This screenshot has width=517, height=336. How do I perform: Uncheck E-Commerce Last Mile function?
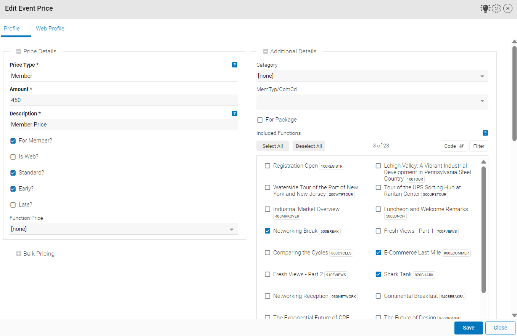point(378,253)
